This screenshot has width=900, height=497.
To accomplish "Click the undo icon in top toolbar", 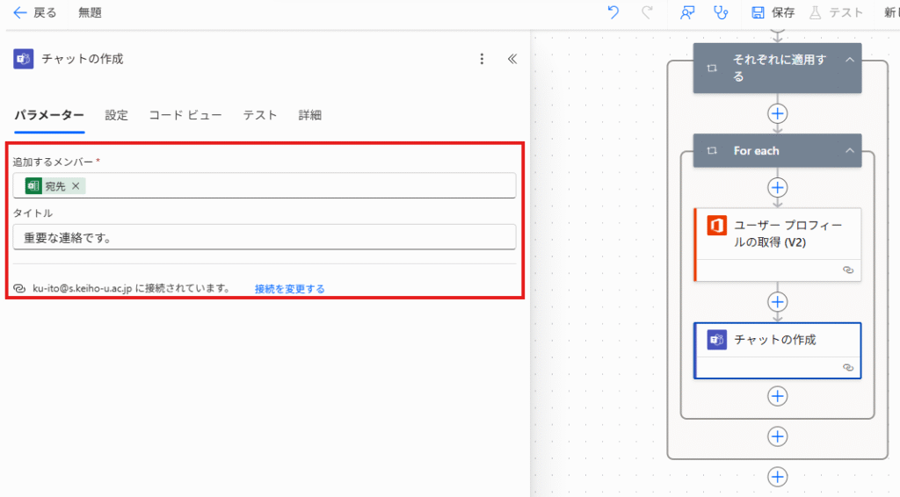I will pyautogui.click(x=613, y=12).
